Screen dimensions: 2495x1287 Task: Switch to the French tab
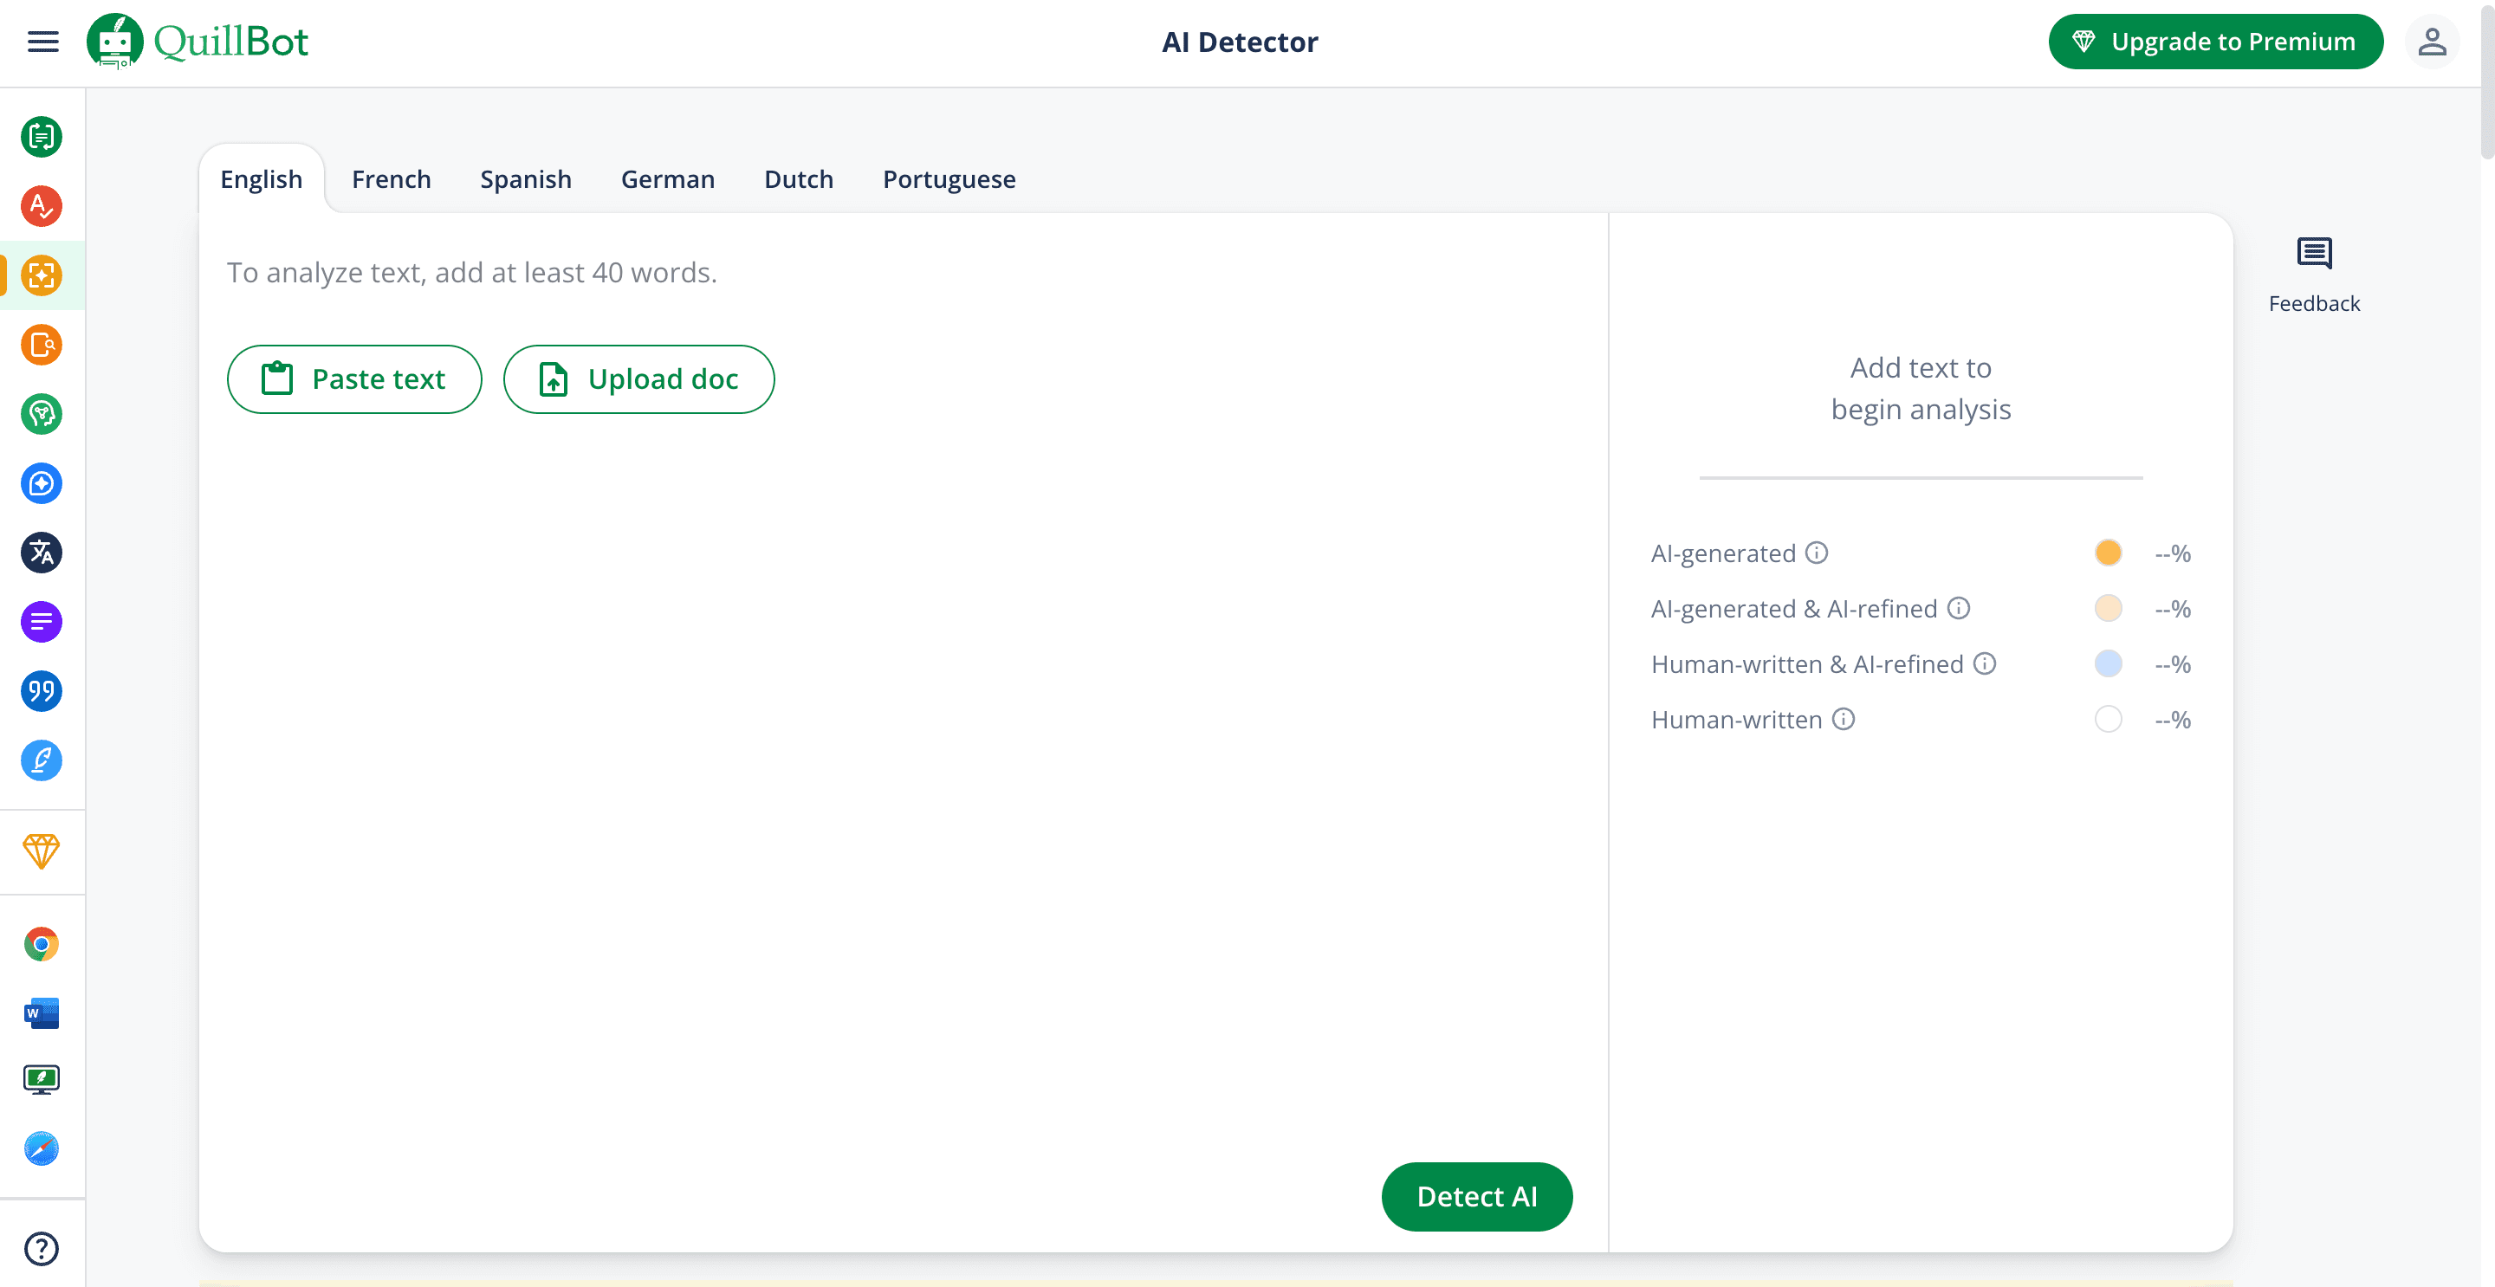pos(392,179)
